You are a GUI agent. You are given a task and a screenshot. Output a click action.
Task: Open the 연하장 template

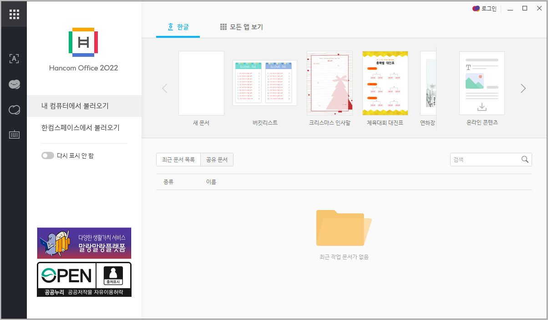click(x=428, y=83)
